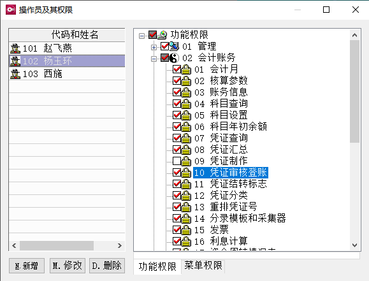The height and width of the screenshot is (281, 369).
Task: Select the 04 科目查询 tree item
Action: pyautogui.click(x=221, y=104)
